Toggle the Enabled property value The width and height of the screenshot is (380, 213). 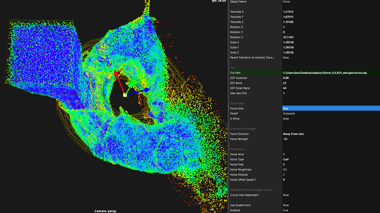[286, 210]
